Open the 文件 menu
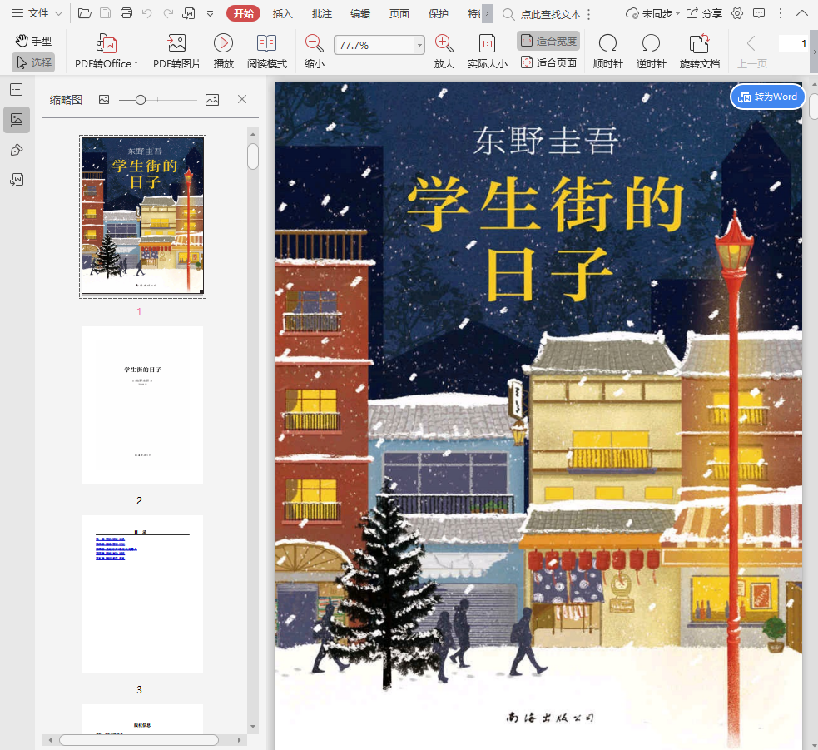Screen dimensions: 818x750 [x=37, y=13]
